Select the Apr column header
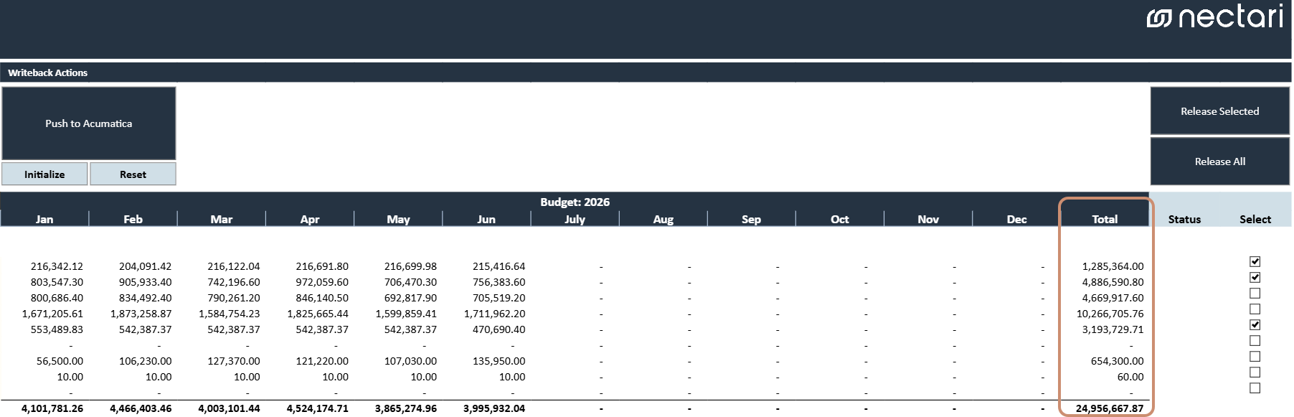 [310, 220]
